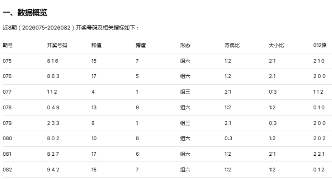
Task: Click sum value 4 in row 077
Action: click(93, 92)
